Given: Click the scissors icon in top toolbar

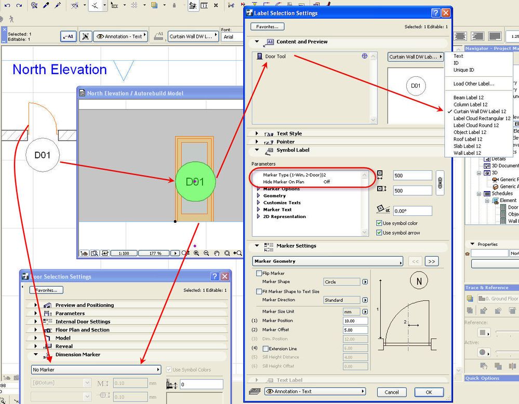Looking at the screenshot, I should (231, 5).
